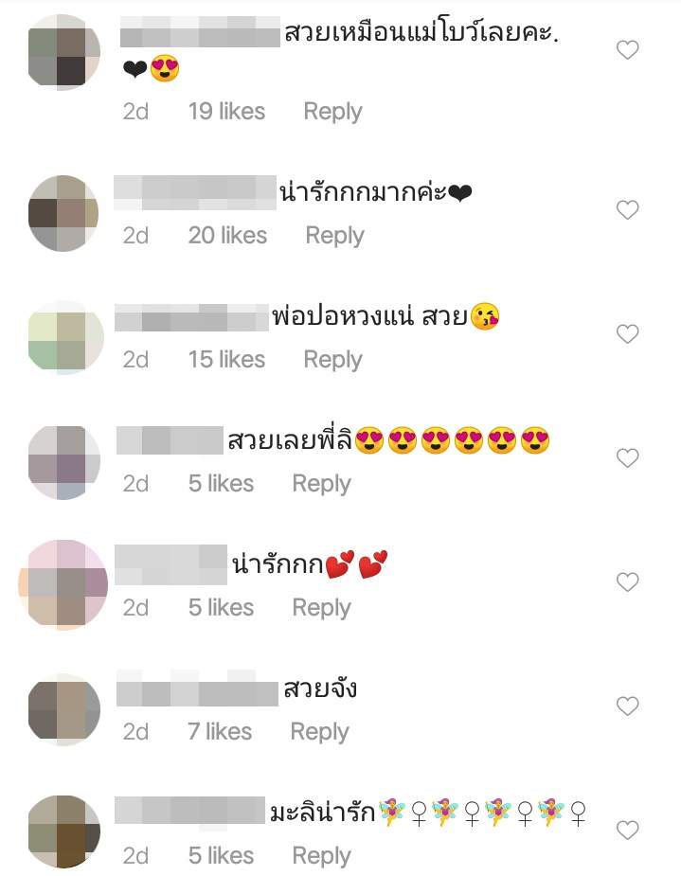Like the comment with two red hearts
Screen dimensions: 681x876
(x=627, y=581)
